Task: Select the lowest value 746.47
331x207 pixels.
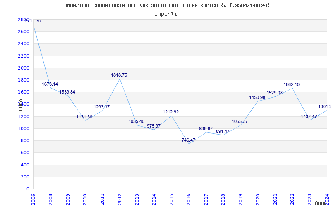Action: click(x=188, y=140)
